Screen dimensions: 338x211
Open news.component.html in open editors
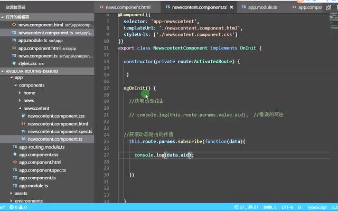(x=47, y=25)
